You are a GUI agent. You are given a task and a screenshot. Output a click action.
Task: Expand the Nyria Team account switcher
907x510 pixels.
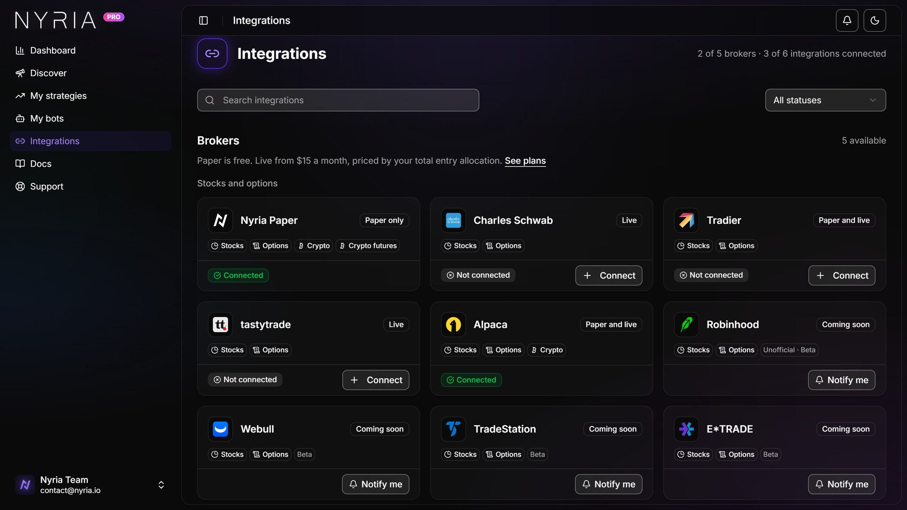pos(161,485)
